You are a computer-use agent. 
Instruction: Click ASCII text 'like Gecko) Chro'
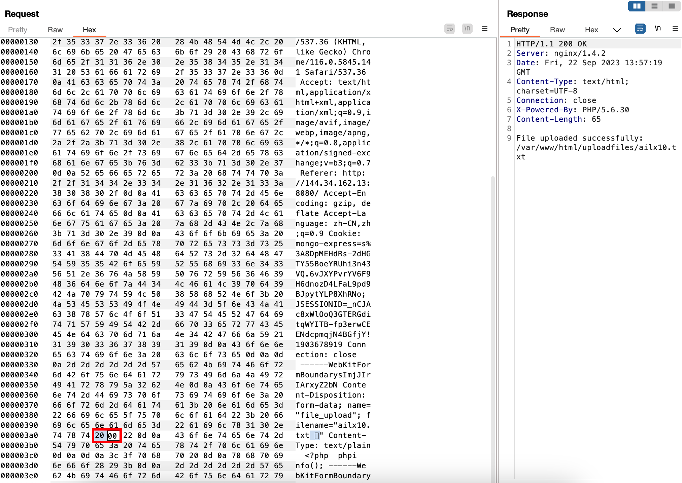(333, 52)
